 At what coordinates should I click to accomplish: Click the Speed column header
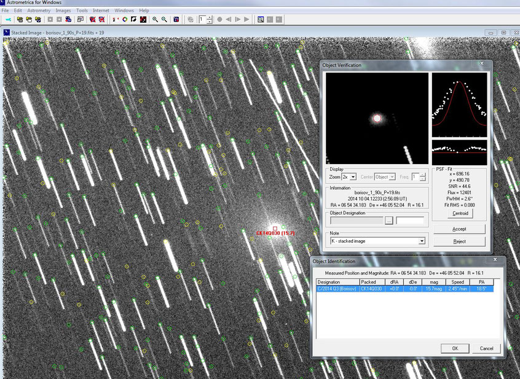click(x=458, y=282)
